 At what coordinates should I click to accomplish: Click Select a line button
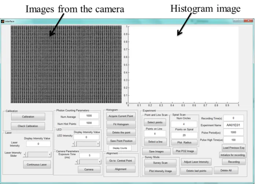coord(155,142)
